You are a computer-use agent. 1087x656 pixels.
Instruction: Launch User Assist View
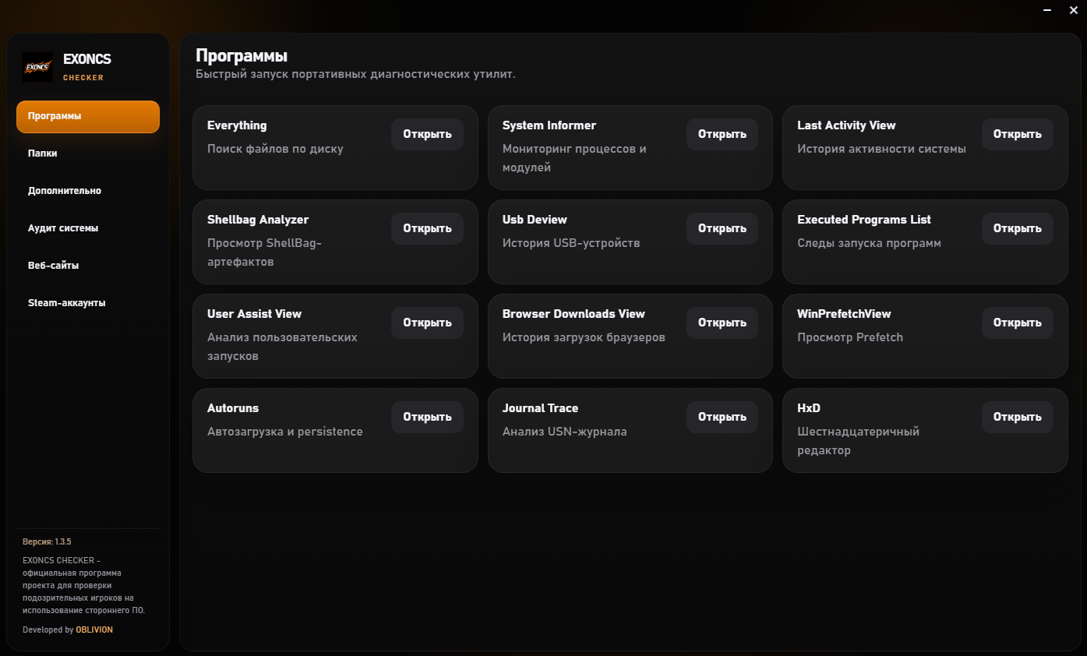point(427,323)
